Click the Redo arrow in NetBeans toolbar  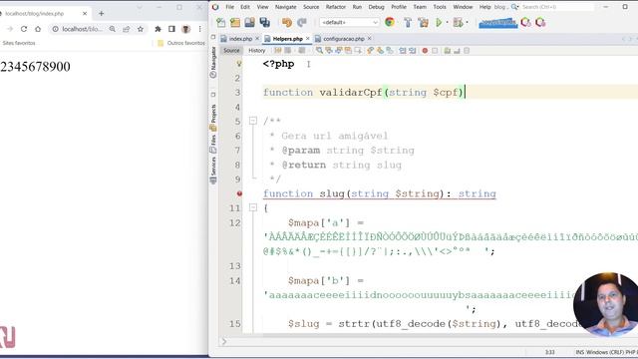pyautogui.click(x=301, y=22)
